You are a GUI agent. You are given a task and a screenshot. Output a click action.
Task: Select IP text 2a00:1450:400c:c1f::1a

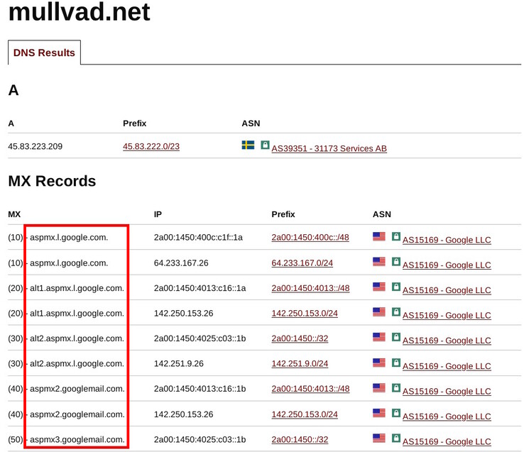click(x=198, y=238)
